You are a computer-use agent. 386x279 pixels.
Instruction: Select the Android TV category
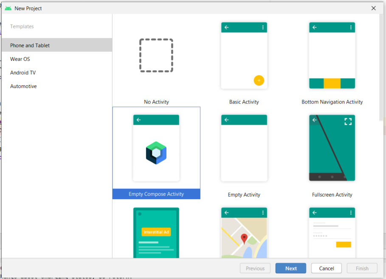[23, 72]
